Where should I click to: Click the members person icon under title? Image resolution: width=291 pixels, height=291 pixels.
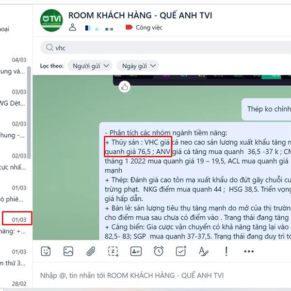tap(73, 27)
